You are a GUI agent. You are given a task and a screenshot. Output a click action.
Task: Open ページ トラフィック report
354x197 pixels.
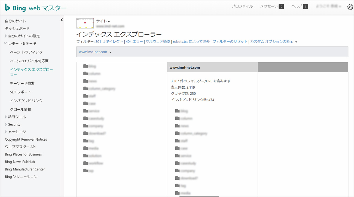pyautogui.click(x=26, y=52)
